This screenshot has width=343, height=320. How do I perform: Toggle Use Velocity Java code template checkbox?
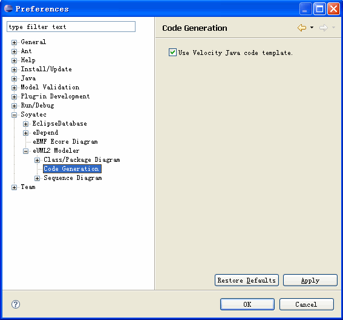172,53
